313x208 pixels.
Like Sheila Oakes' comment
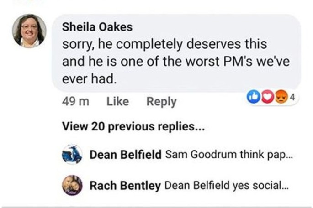tap(117, 101)
